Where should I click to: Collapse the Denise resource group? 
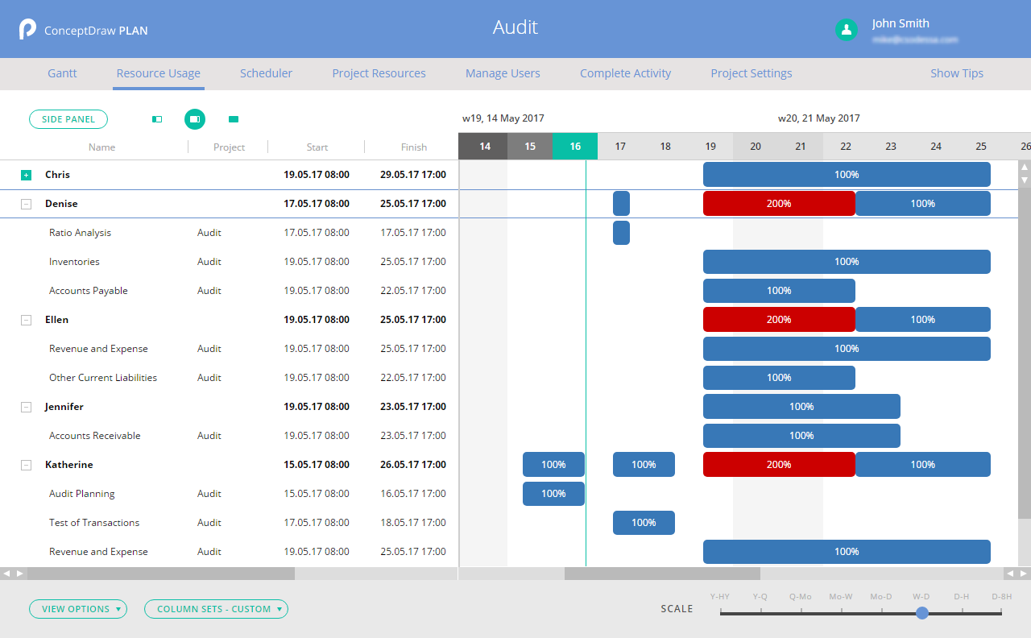point(26,204)
